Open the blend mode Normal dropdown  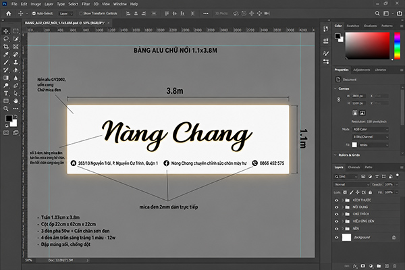[x=352, y=184]
